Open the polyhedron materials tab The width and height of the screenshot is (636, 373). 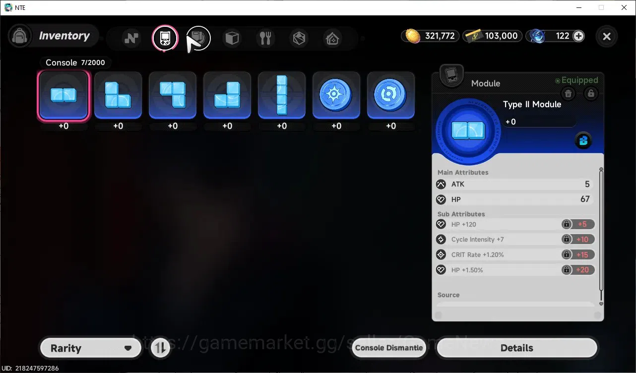coord(299,38)
